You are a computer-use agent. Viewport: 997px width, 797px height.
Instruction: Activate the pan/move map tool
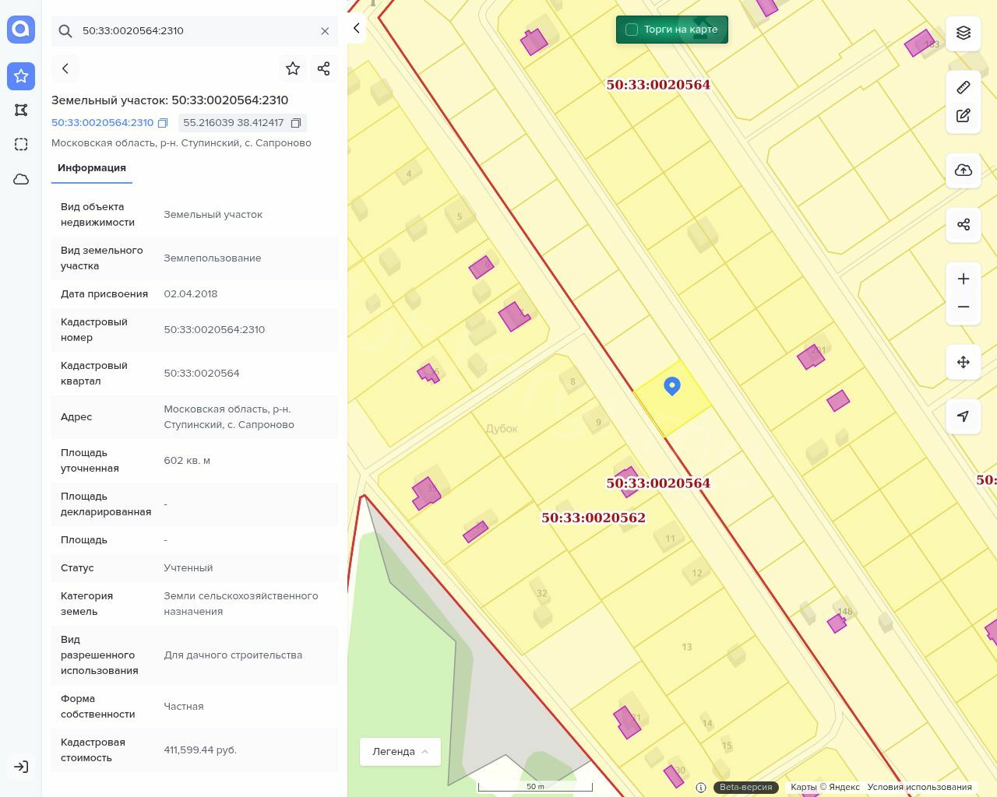[x=964, y=362]
